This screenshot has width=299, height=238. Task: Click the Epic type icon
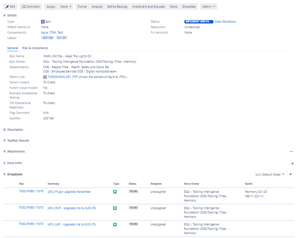tap(43, 22)
